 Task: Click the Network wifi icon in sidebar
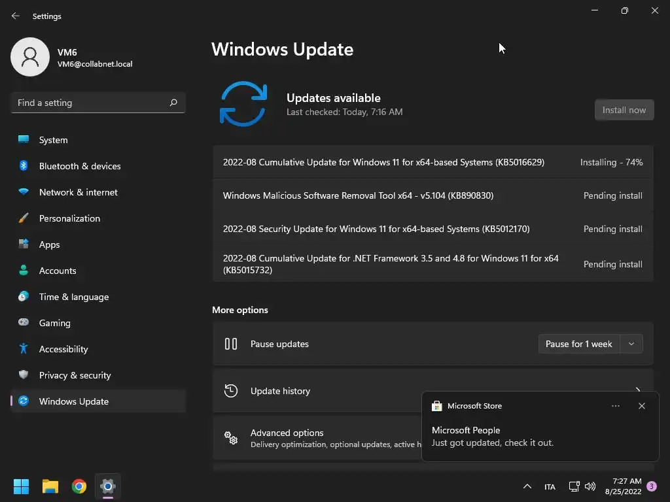[24, 192]
